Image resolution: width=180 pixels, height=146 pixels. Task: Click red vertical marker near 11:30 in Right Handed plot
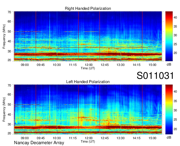(79, 36)
